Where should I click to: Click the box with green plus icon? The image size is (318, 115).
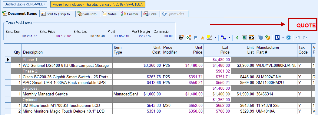click(268, 38)
